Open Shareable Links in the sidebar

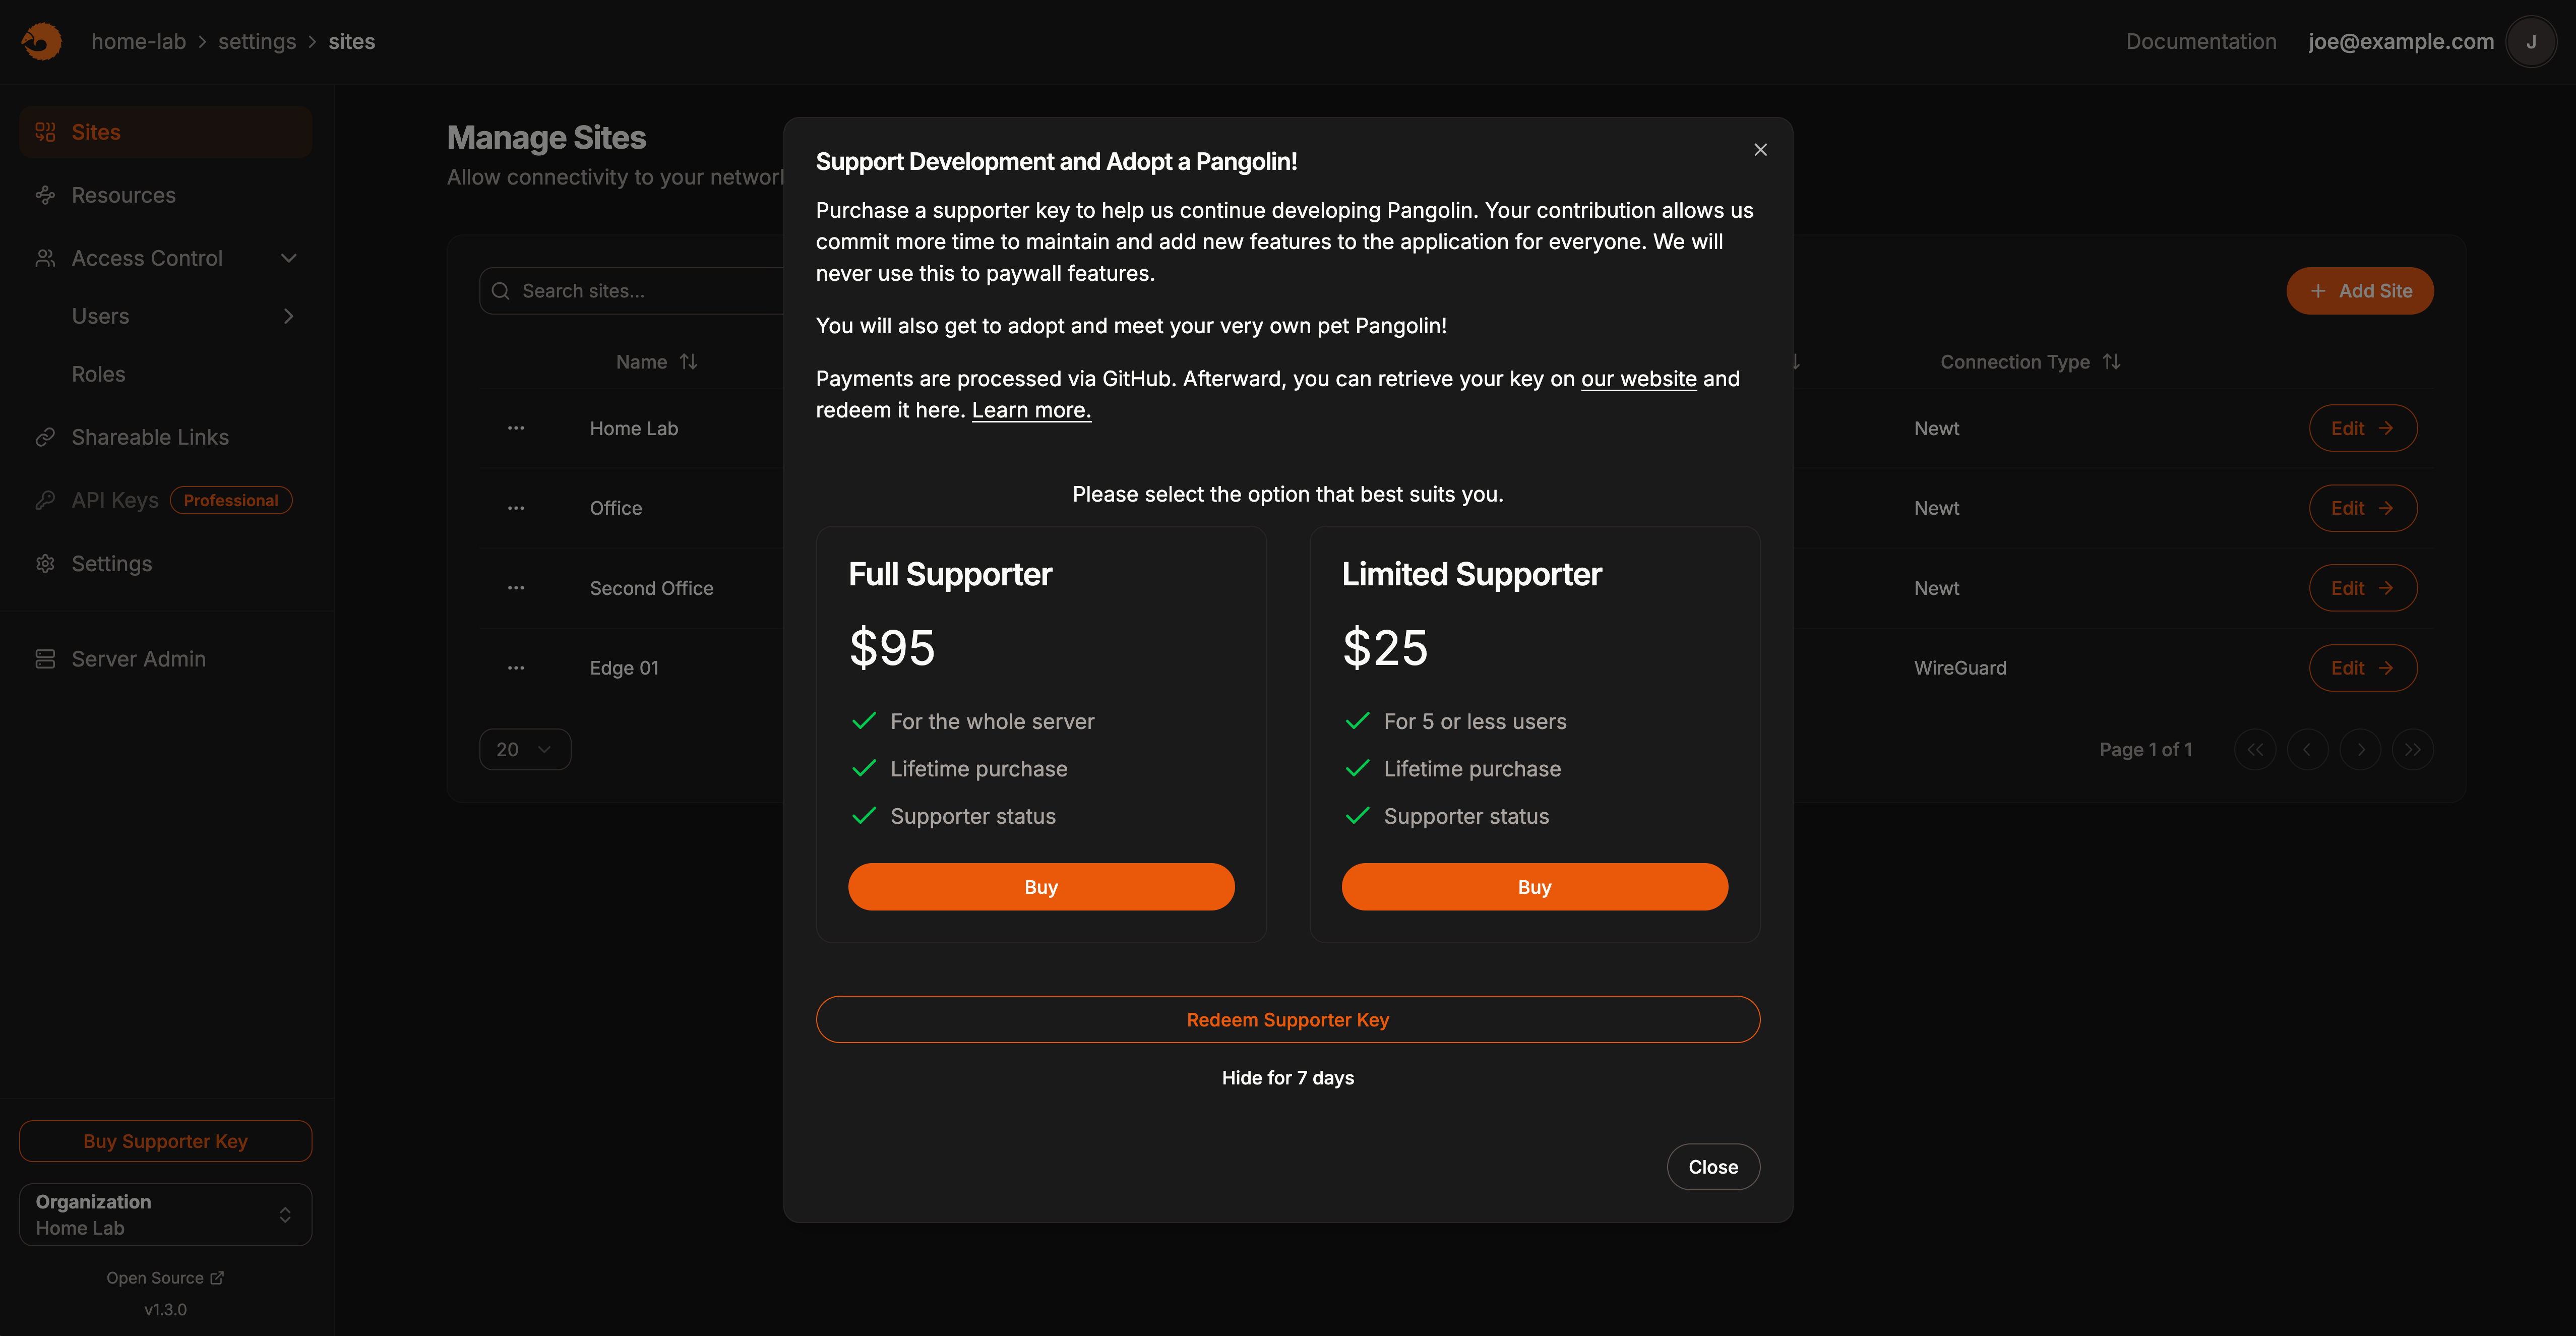click(150, 437)
